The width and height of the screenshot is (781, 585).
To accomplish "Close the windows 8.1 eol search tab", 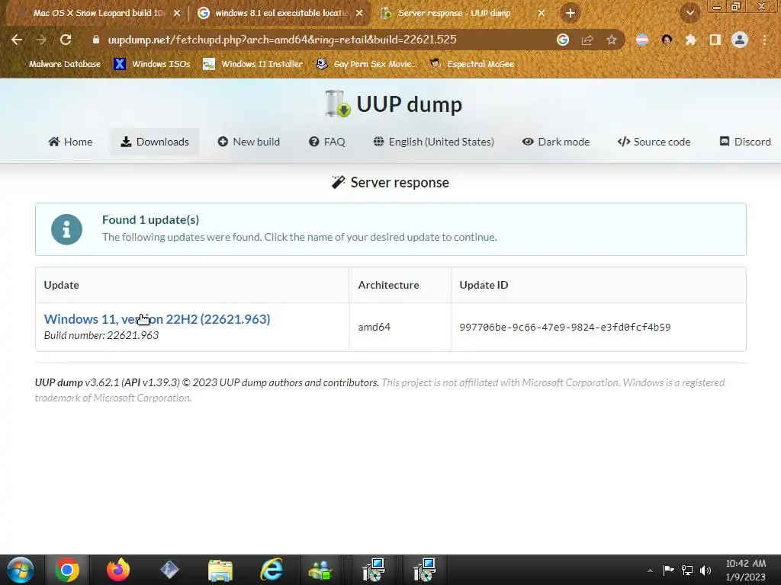I will coord(359,13).
